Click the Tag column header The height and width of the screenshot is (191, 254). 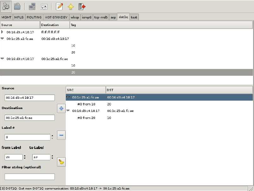tap(161, 25)
